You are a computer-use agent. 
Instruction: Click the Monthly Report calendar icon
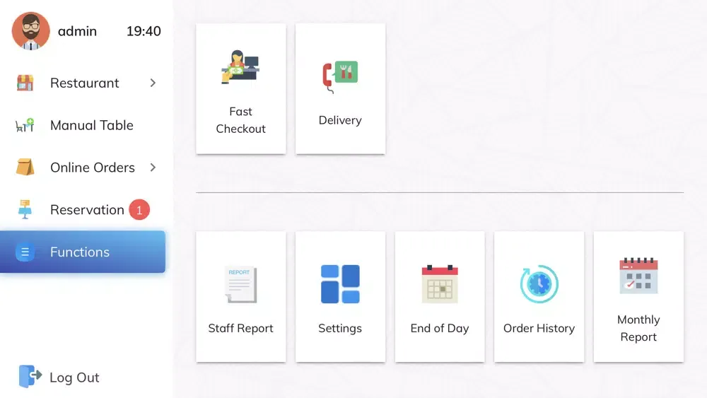pyautogui.click(x=638, y=276)
